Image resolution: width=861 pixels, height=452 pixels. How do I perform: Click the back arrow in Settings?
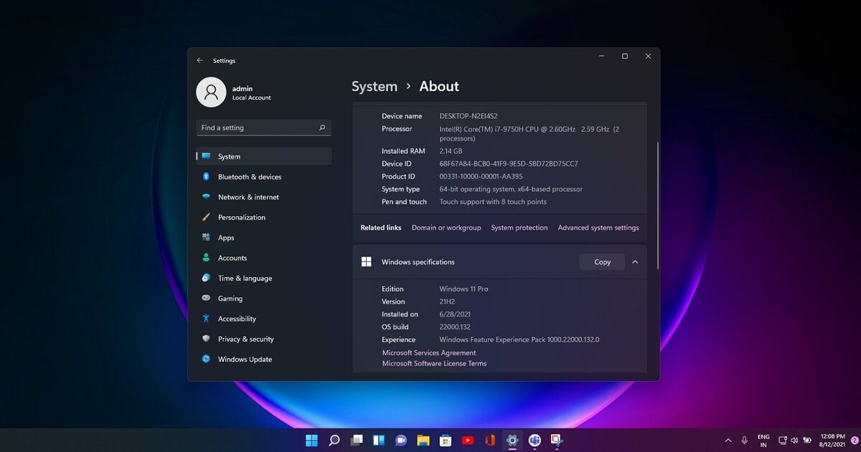pos(200,61)
